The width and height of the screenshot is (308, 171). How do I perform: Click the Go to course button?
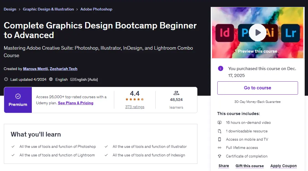(257, 88)
